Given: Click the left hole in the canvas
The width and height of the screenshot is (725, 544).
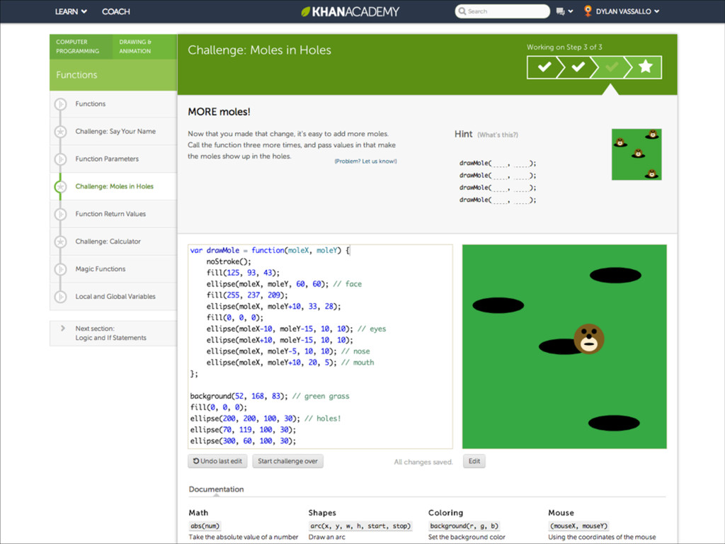Looking at the screenshot, I should (x=498, y=305).
